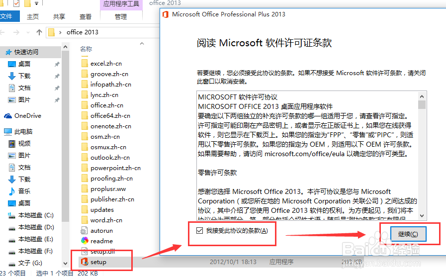Click the Office logo in installer title bar
The image size is (446, 279).
pos(165,14)
